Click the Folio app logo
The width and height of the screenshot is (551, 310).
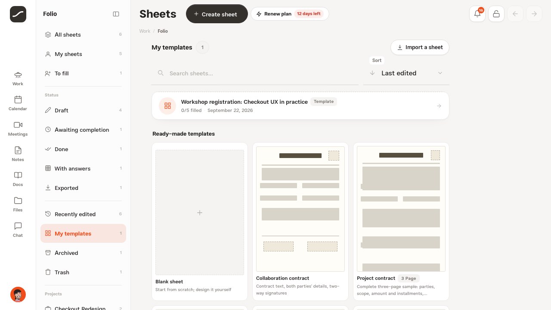click(18, 14)
